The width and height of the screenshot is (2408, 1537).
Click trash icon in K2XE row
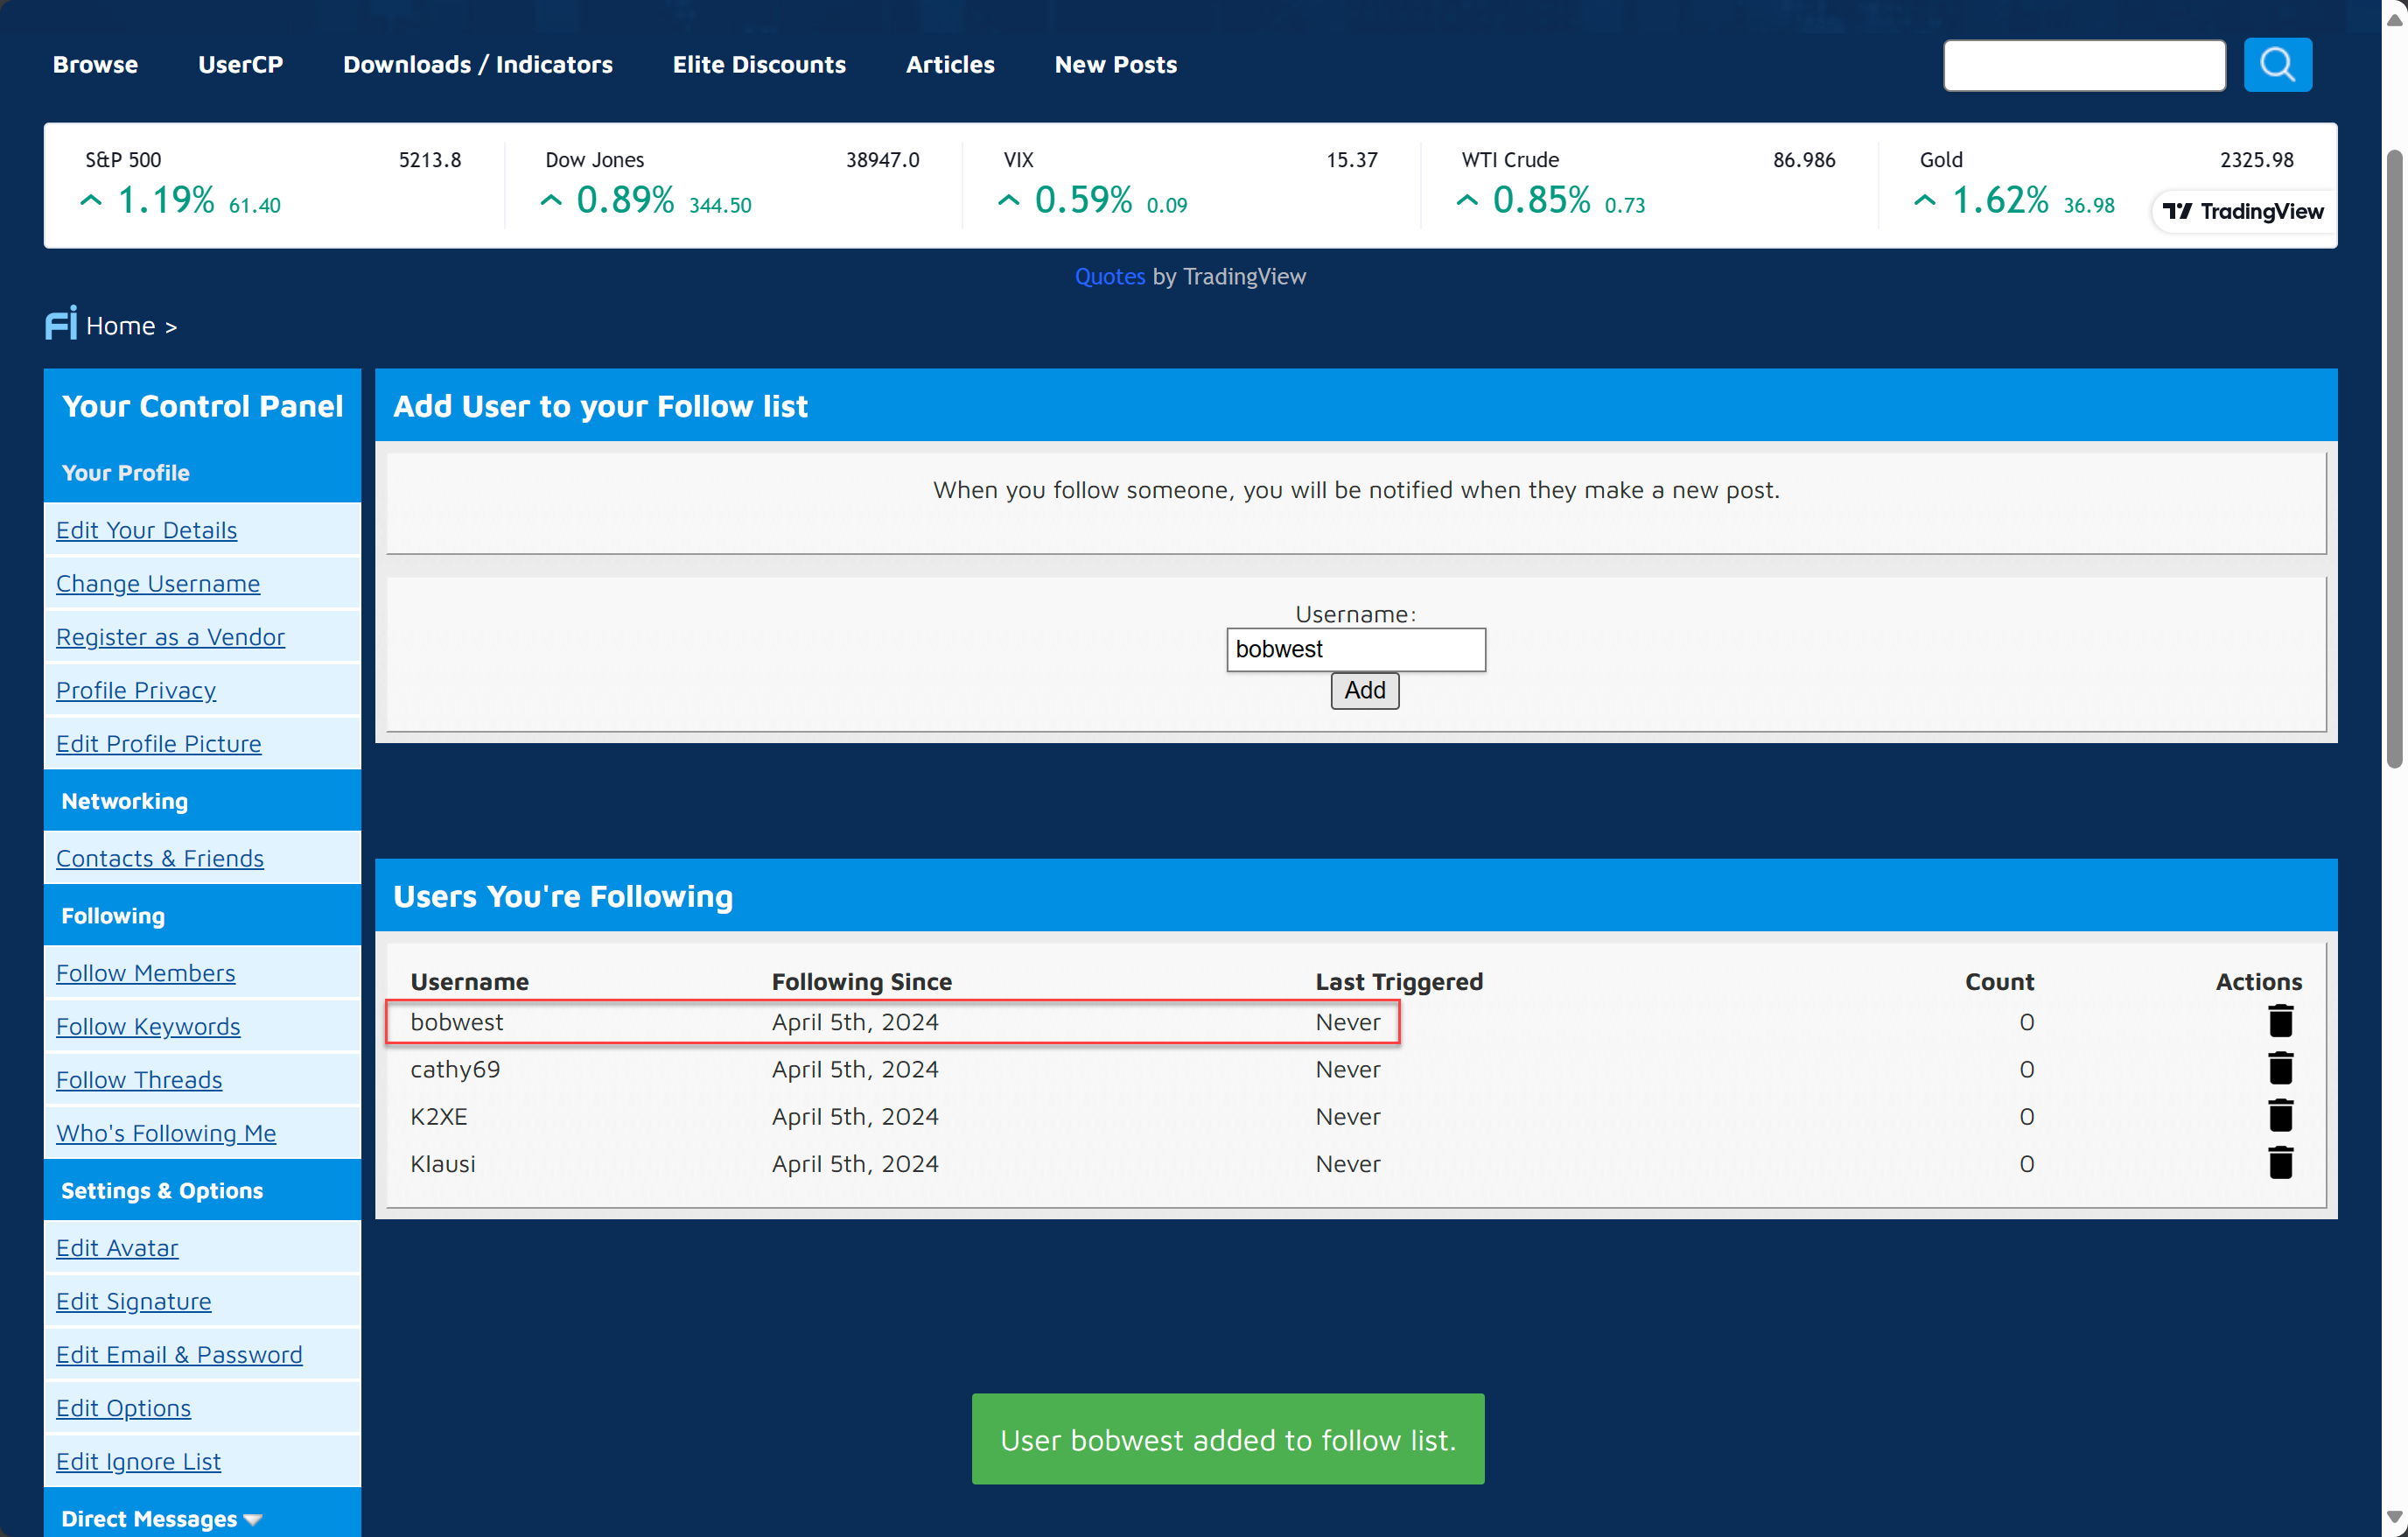click(x=2280, y=1115)
